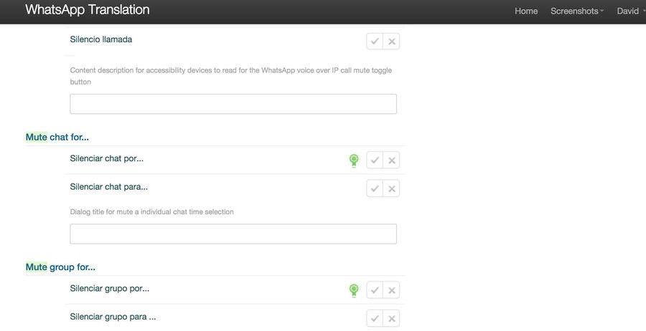
Task: Reject the "Silencio llamada" translation
Action: pos(391,41)
